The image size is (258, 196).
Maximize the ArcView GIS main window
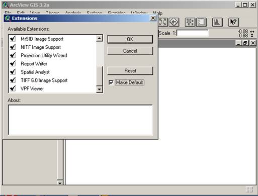(x=245, y=5)
